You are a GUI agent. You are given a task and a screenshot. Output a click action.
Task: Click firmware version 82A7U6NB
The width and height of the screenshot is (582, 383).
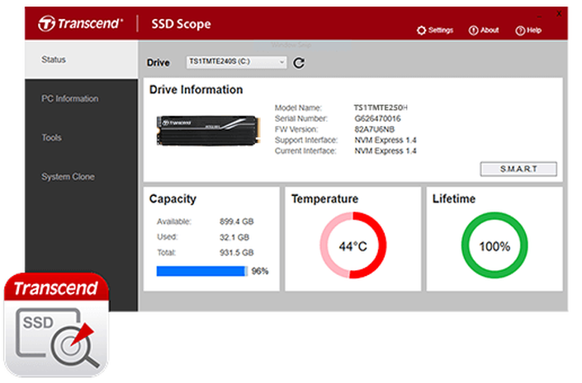[375, 129]
